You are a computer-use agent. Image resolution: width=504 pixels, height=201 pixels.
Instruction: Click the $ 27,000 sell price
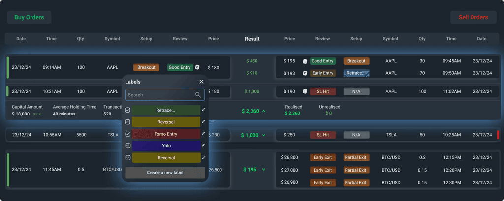coord(289,170)
